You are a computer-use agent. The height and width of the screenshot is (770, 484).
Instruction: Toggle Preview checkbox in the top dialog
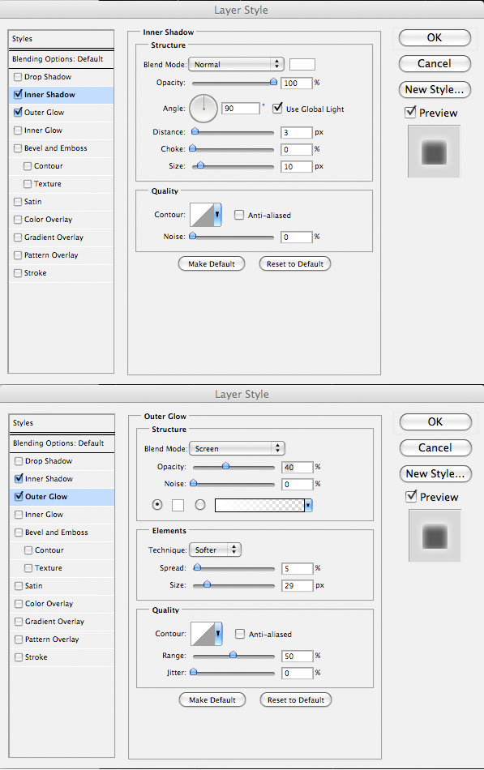click(x=410, y=113)
